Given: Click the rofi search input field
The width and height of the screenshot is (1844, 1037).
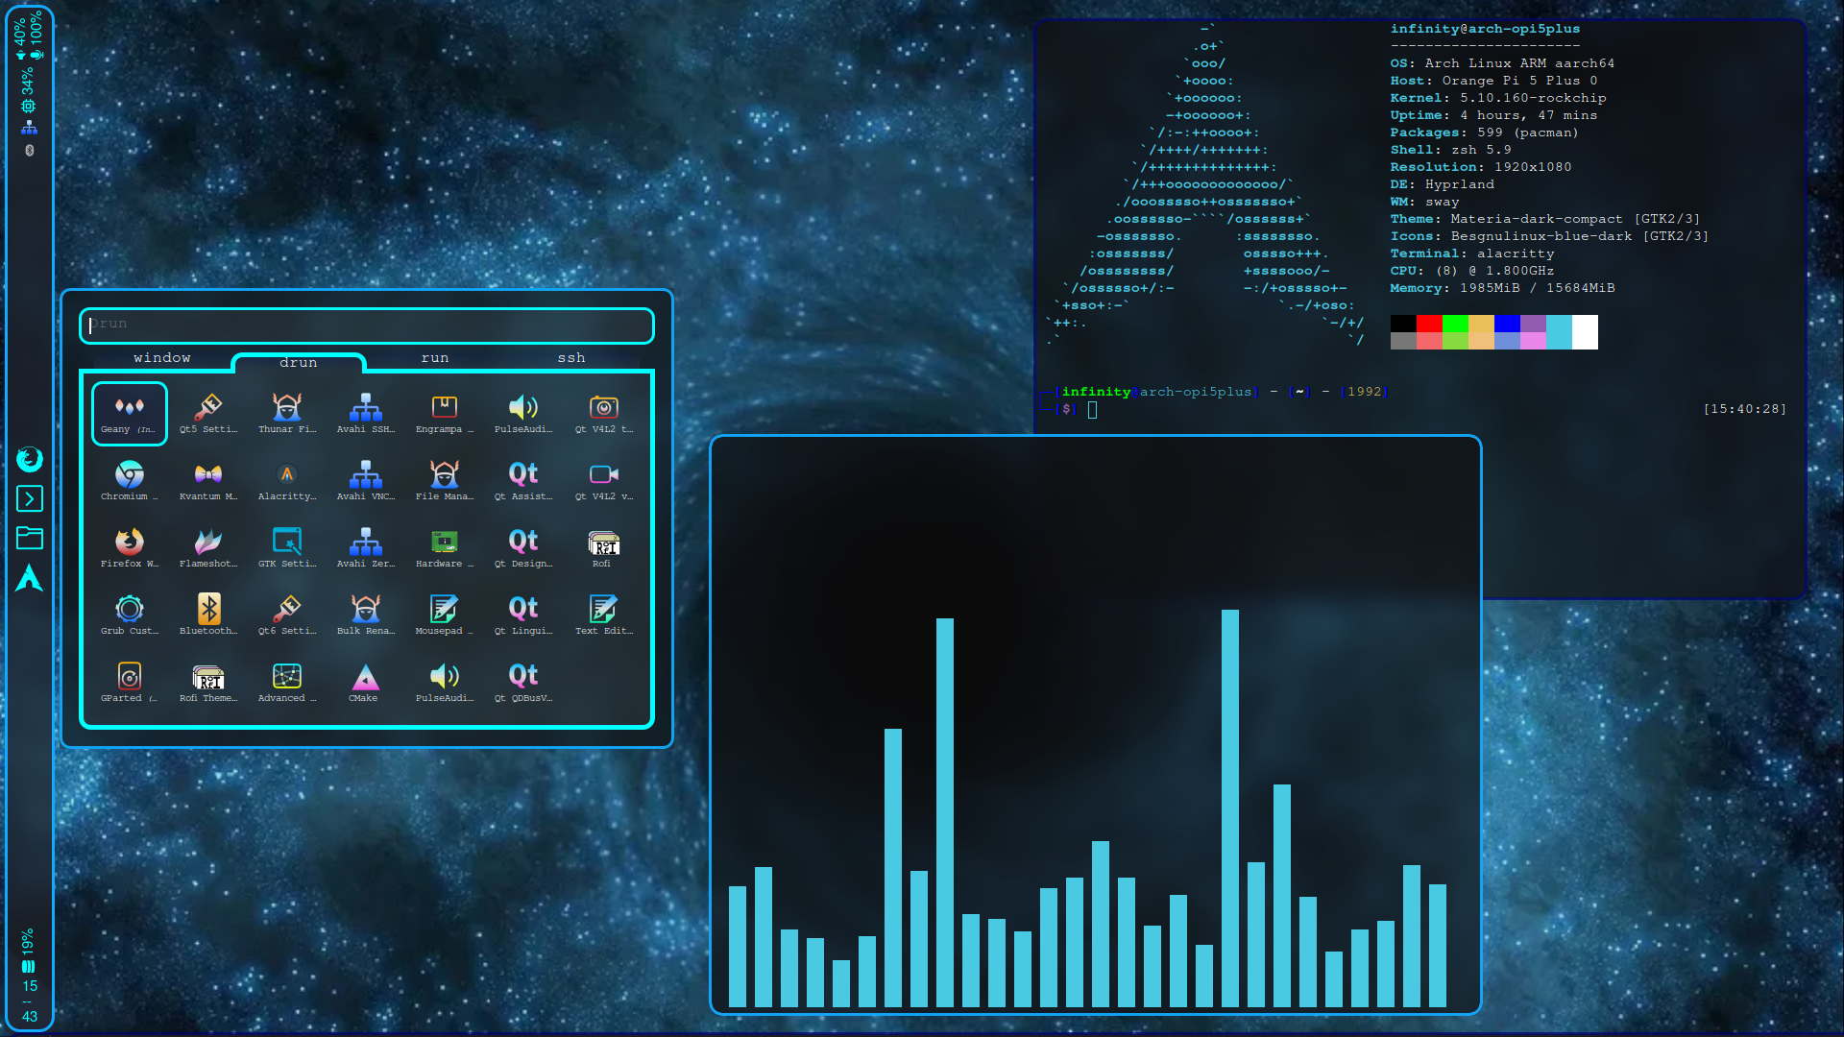Looking at the screenshot, I should tap(366, 326).
